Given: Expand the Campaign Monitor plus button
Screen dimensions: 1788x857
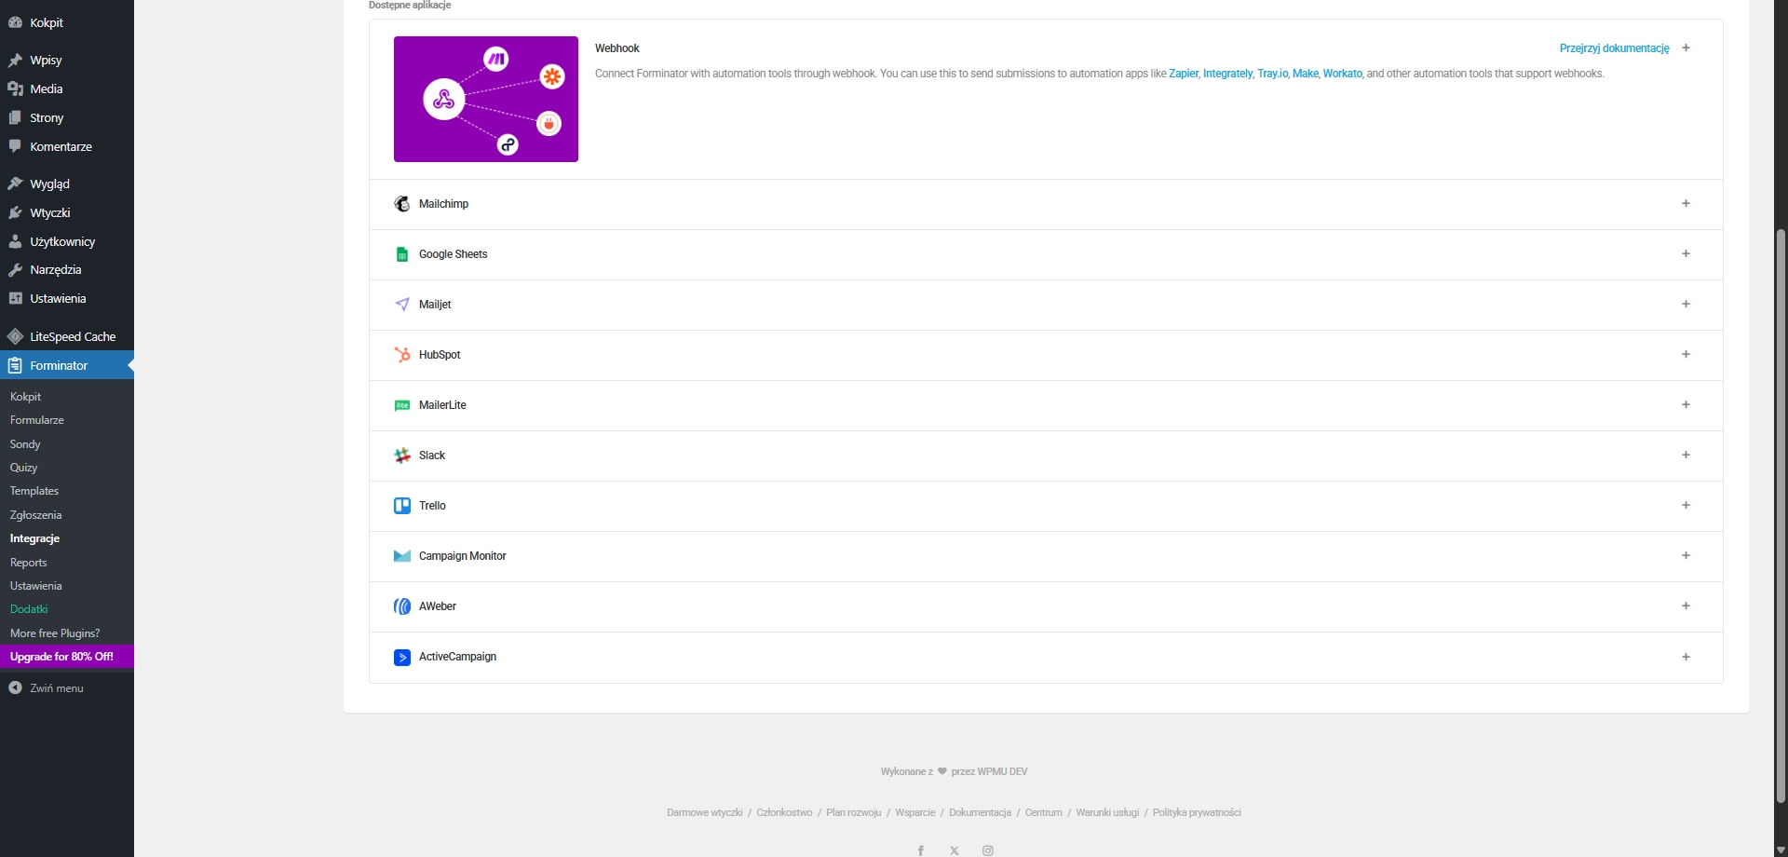Looking at the screenshot, I should pos(1686,555).
